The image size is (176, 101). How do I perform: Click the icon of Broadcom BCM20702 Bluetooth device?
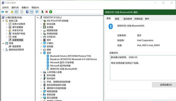tap(48, 59)
